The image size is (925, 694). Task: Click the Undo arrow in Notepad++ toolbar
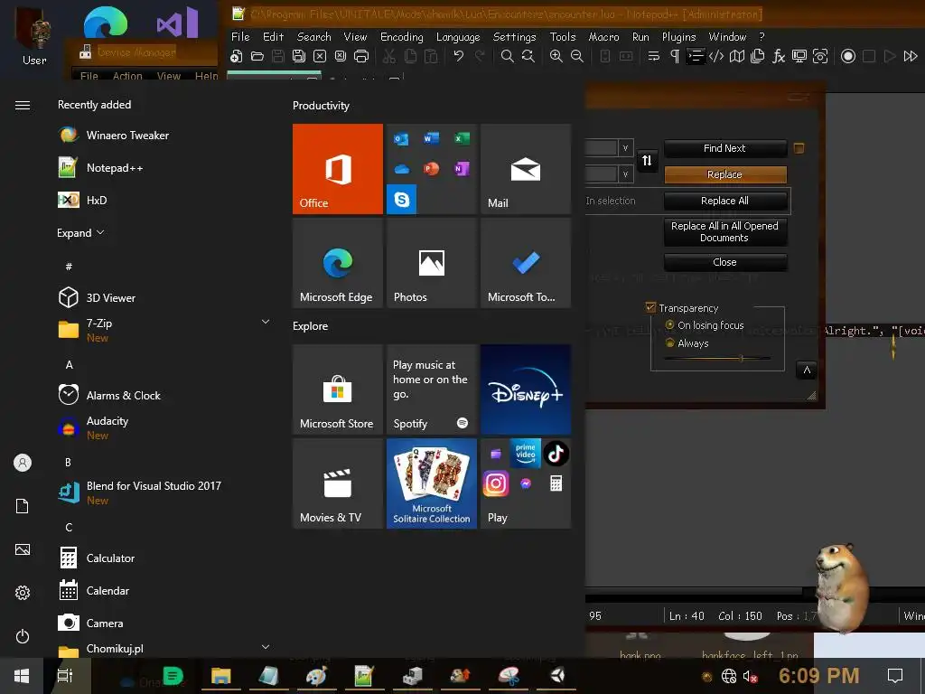(458, 56)
